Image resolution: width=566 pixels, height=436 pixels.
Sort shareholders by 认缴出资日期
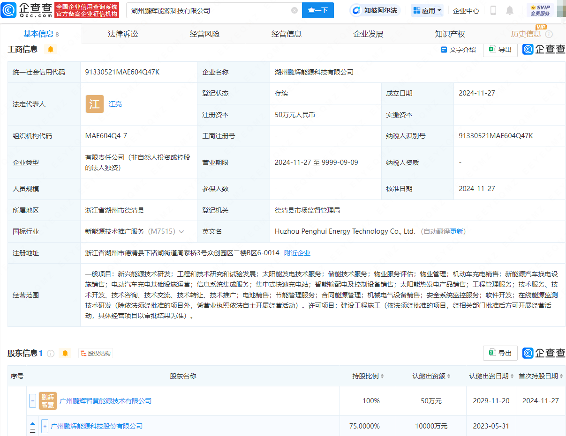click(512, 376)
